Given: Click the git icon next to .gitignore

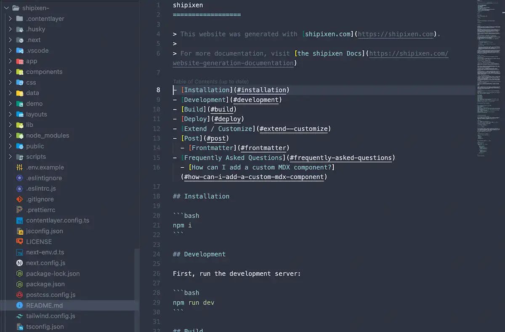Looking at the screenshot, I should [20, 199].
